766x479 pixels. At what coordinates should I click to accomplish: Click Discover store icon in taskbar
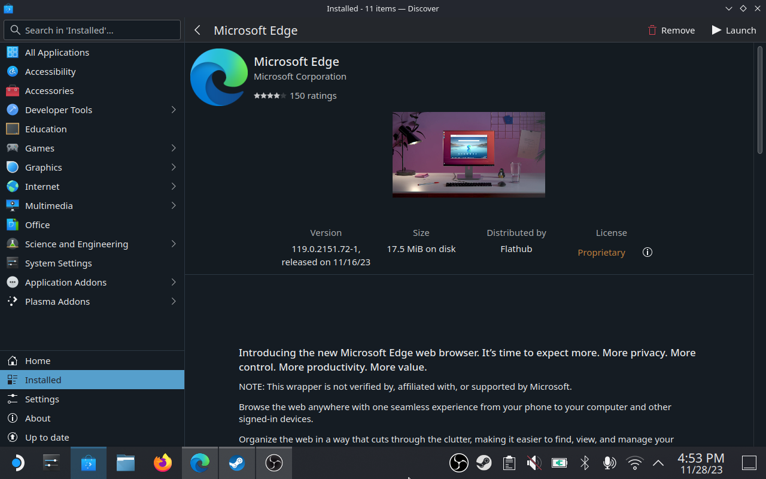(x=89, y=463)
